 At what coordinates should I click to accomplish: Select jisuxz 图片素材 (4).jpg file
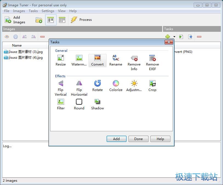(x=23, y=58)
